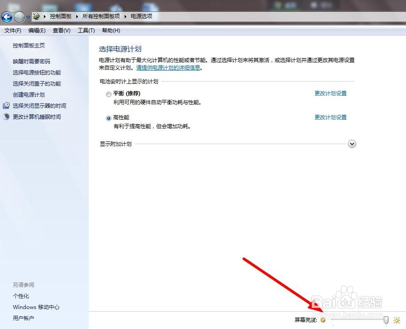Click the bright sun icon to raise brightness

click(x=396, y=320)
